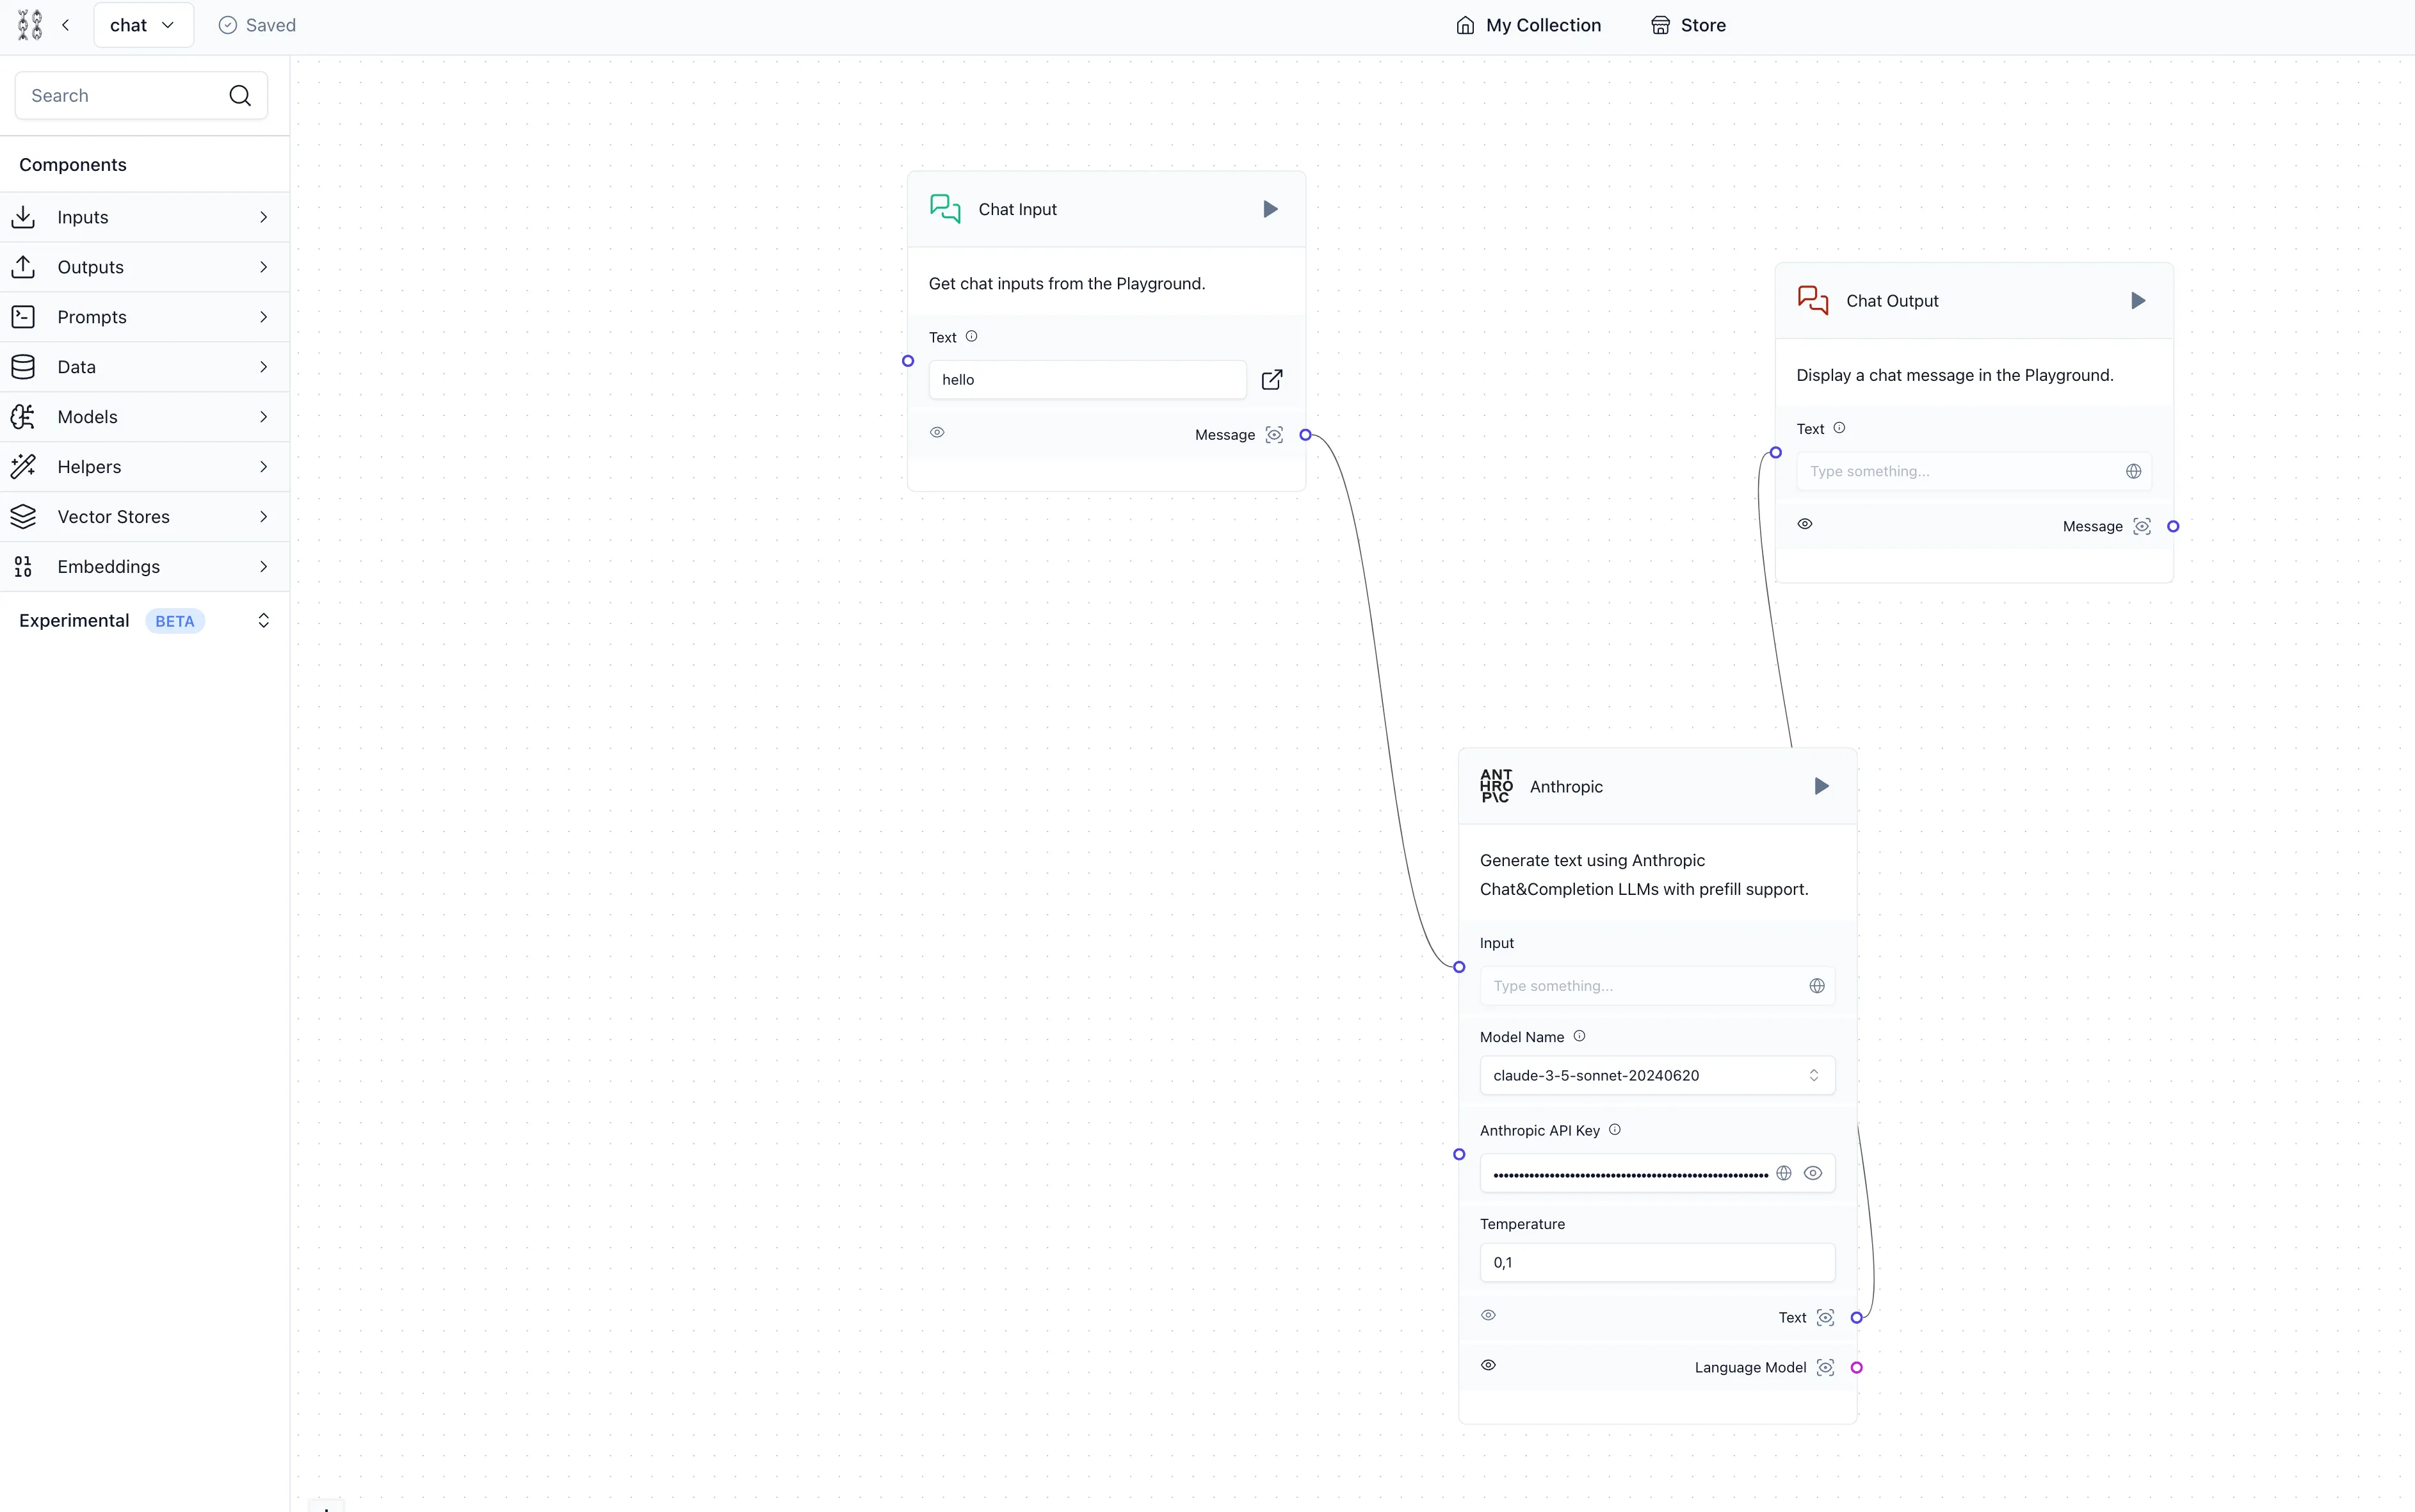Click the Anthropic component run button

click(1823, 785)
